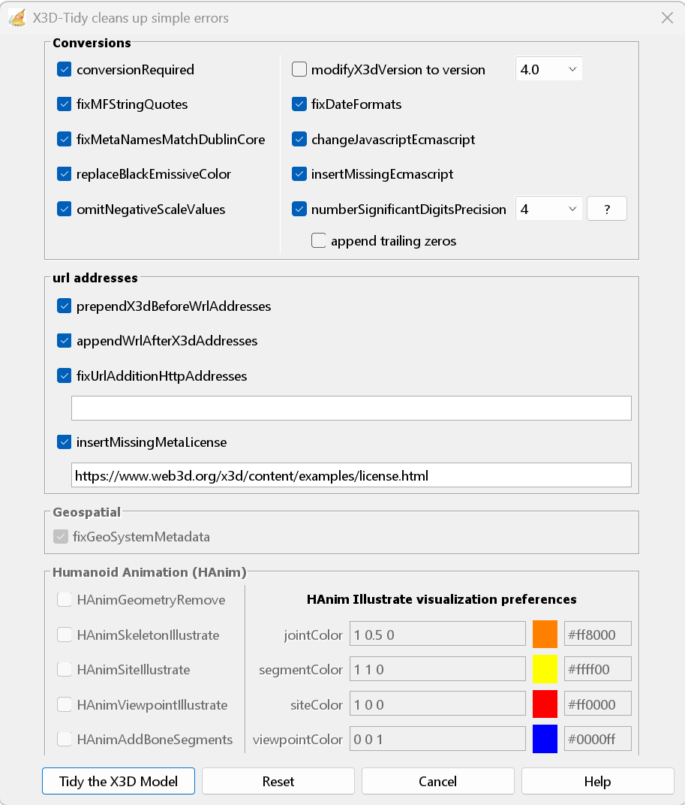
Task: Open the X3D version 4.0 dropdown
Action: coord(549,70)
